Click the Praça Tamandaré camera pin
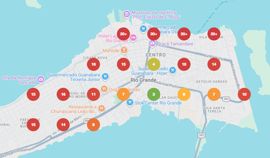270x158 pixels. (152, 43)
